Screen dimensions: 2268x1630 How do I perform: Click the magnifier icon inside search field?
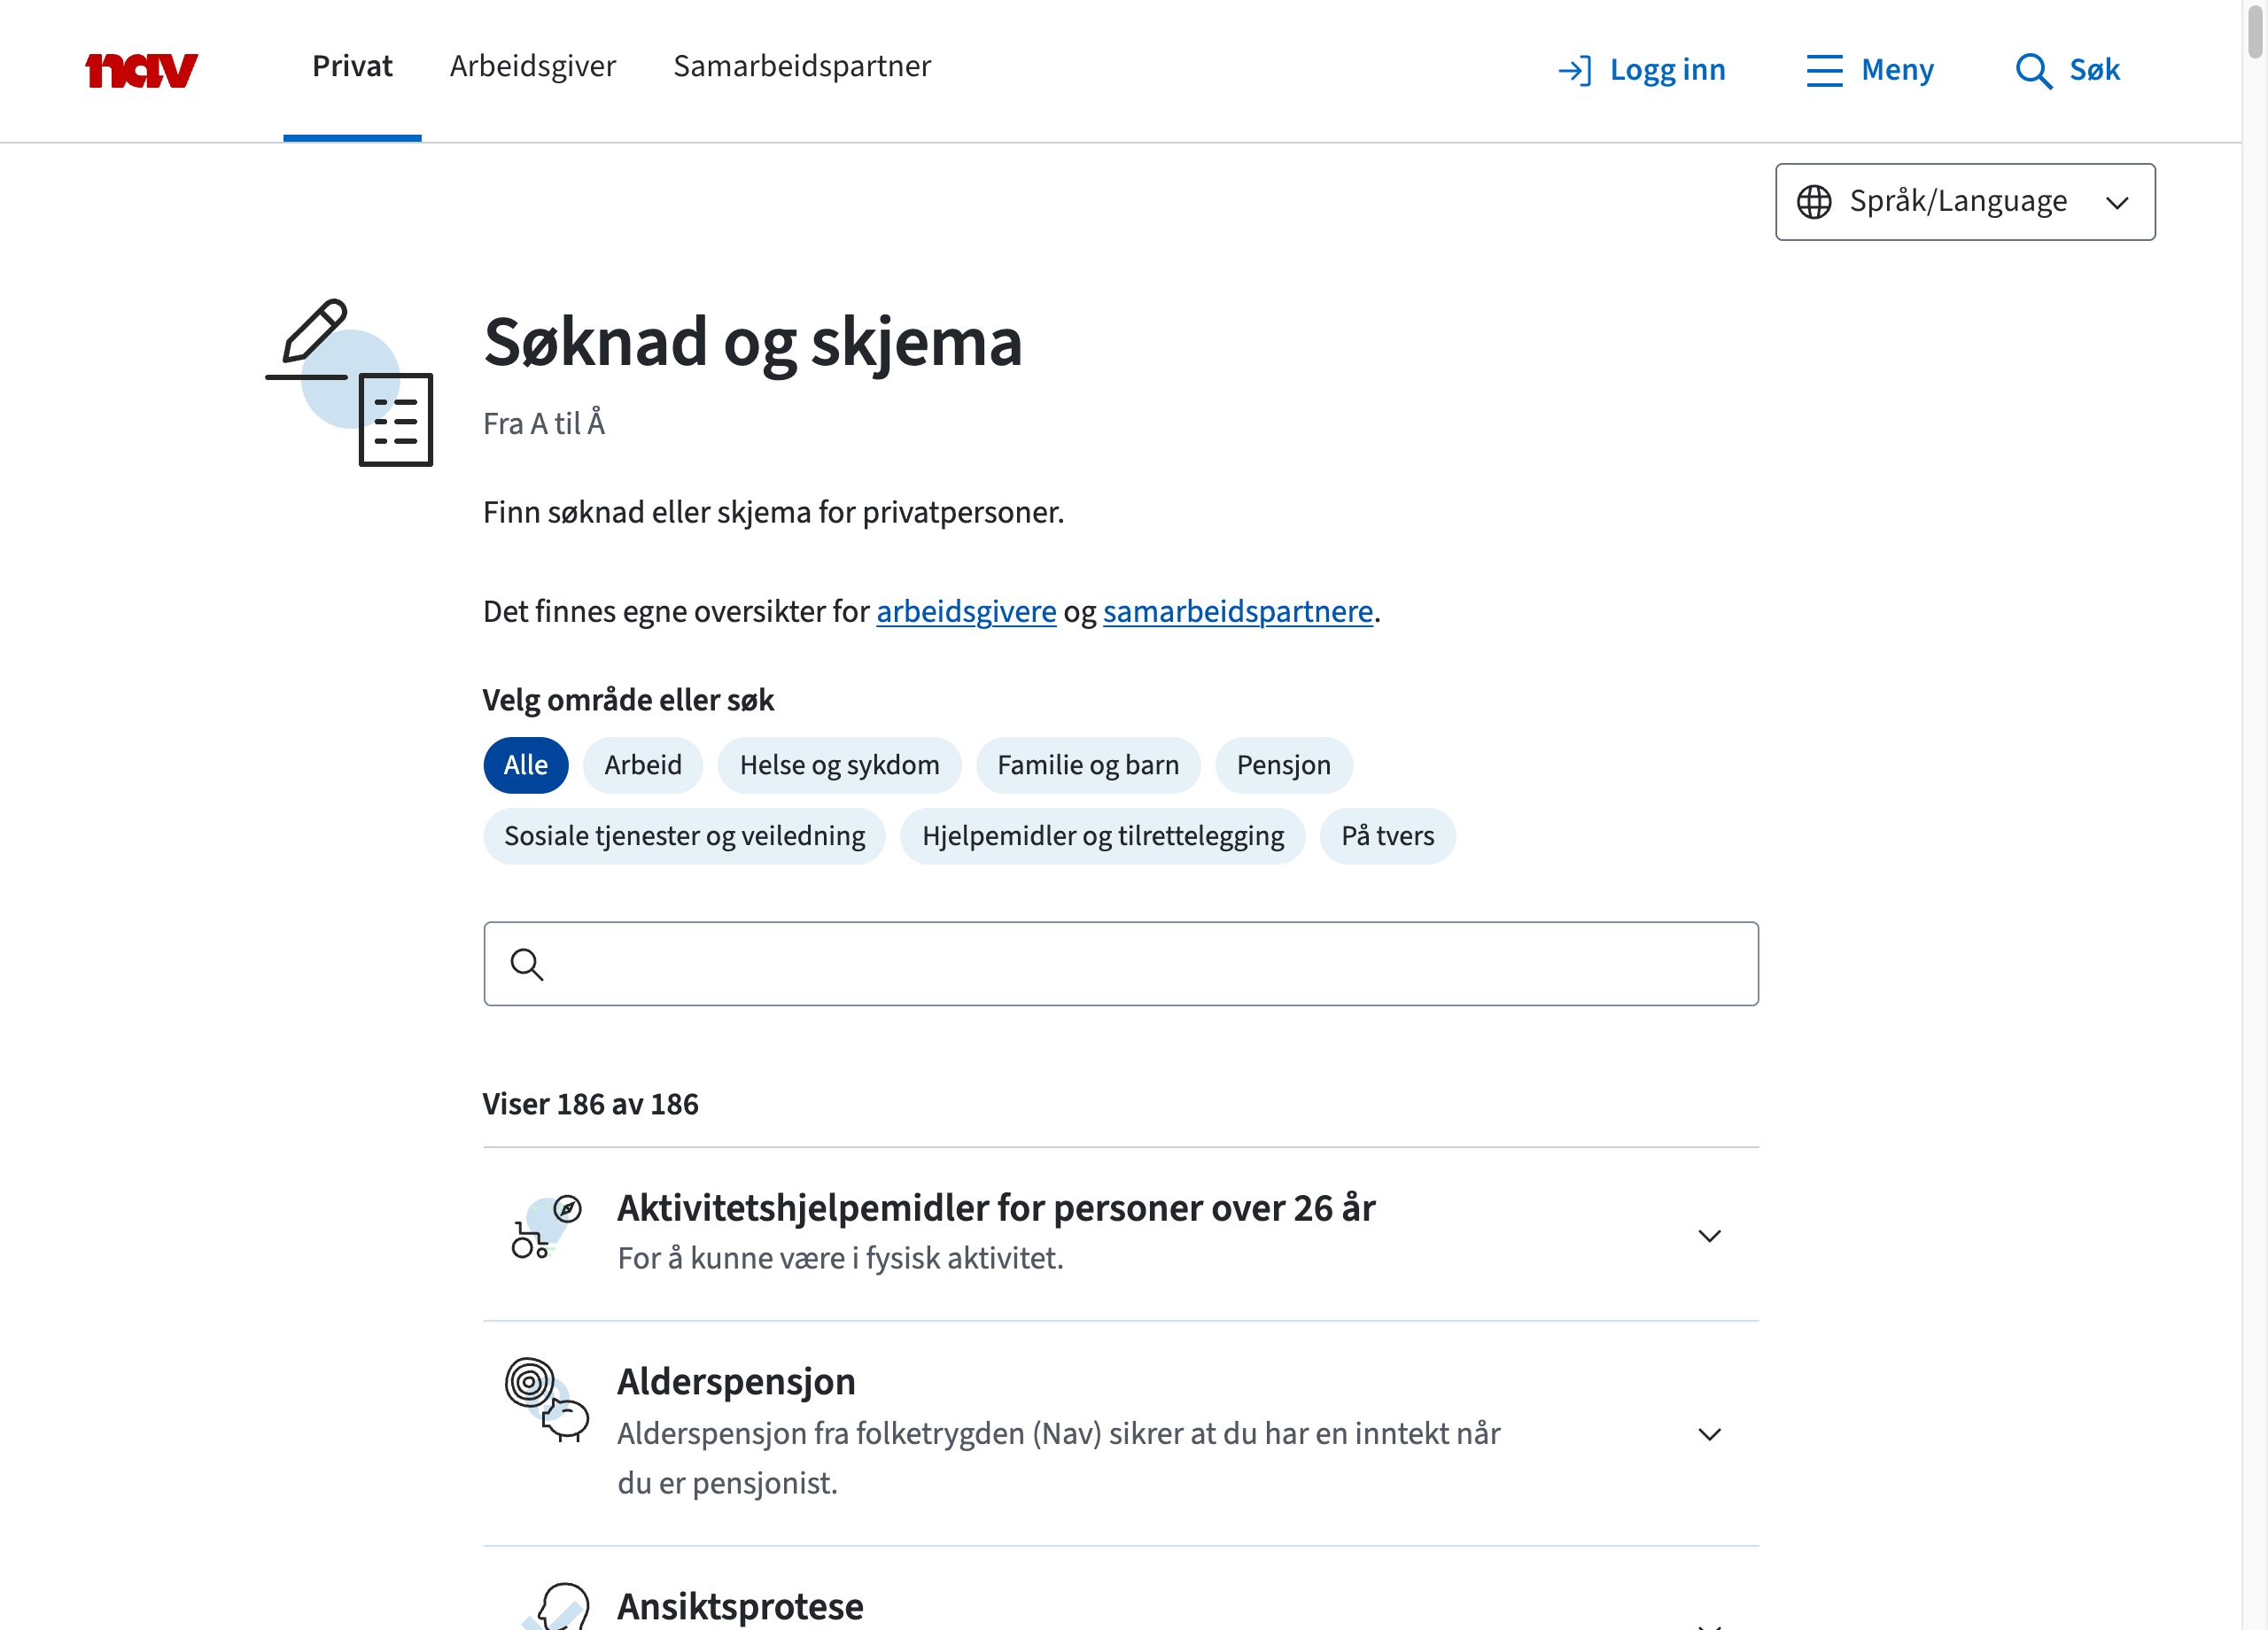(x=527, y=965)
